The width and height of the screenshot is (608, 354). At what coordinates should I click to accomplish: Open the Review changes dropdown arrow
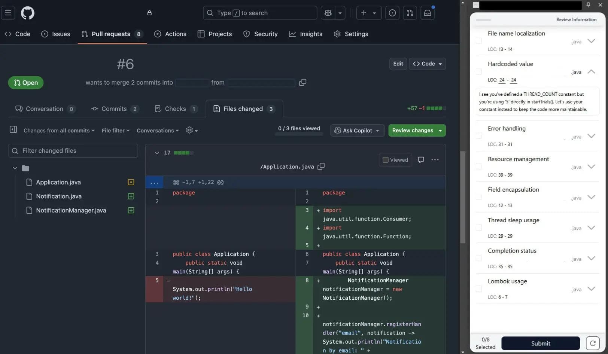(440, 130)
